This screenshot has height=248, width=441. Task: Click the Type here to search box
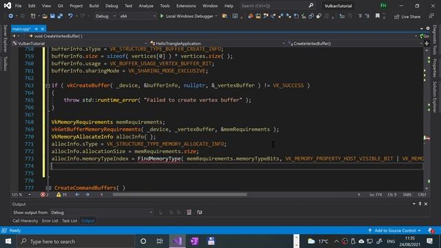pos(76,241)
